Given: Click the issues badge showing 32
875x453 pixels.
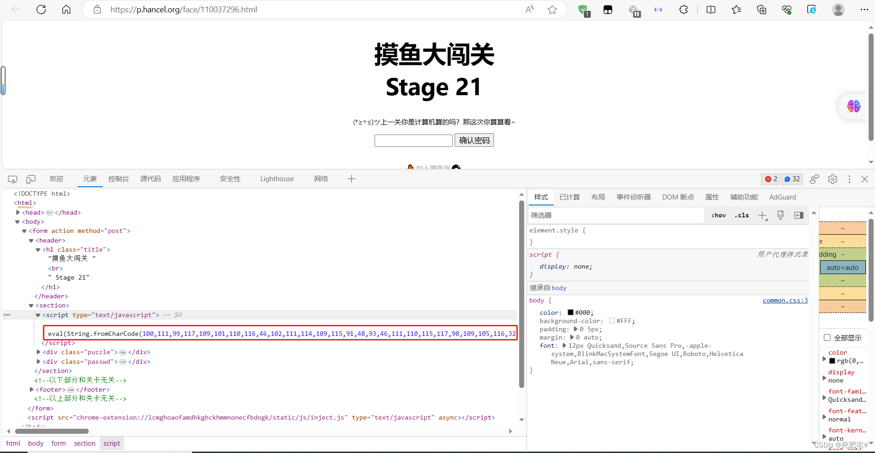Looking at the screenshot, I should (792, 179).
